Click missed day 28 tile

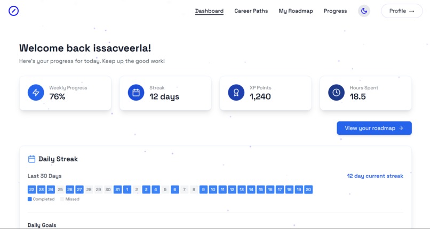tap(89, 190)
